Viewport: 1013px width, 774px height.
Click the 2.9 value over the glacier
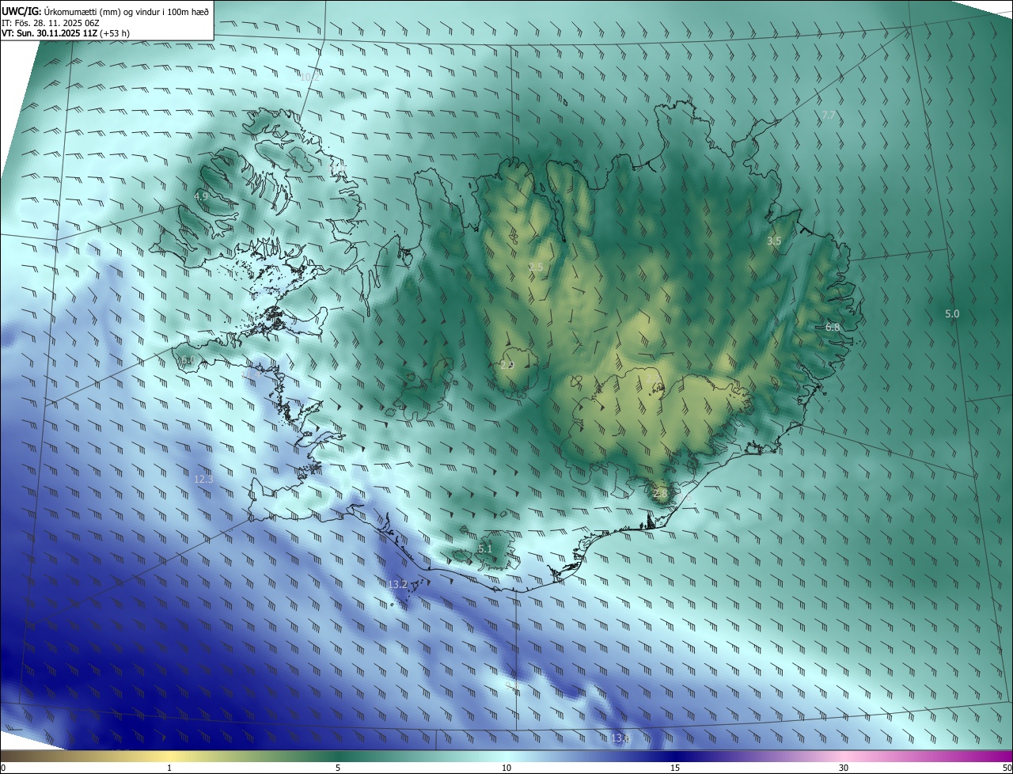coord(507,365)
